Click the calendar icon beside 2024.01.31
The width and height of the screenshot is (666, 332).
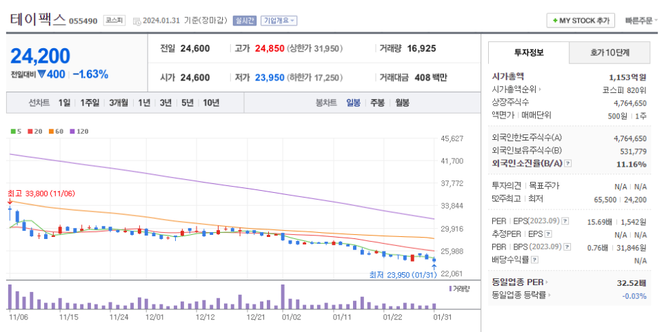137,21
